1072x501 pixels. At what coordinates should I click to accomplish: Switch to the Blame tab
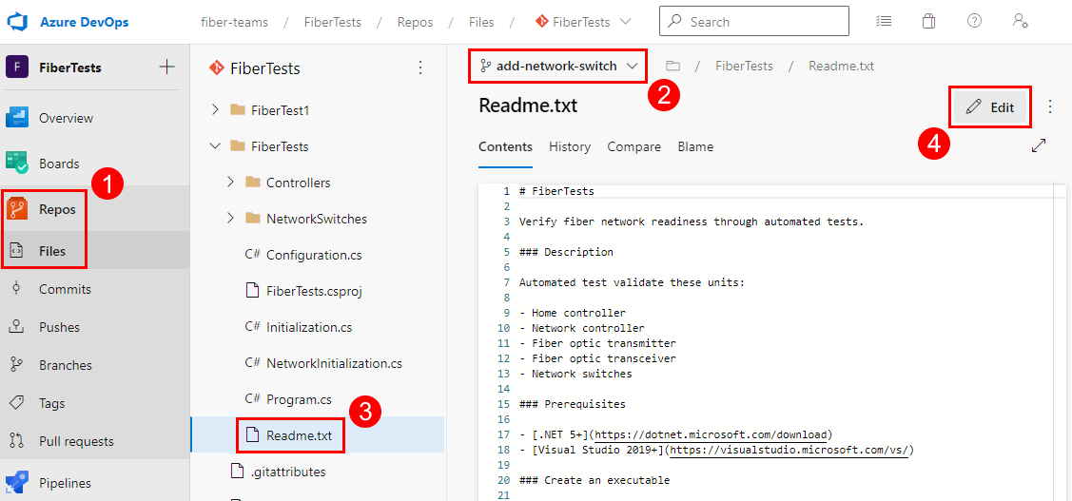tap(695, 147)
